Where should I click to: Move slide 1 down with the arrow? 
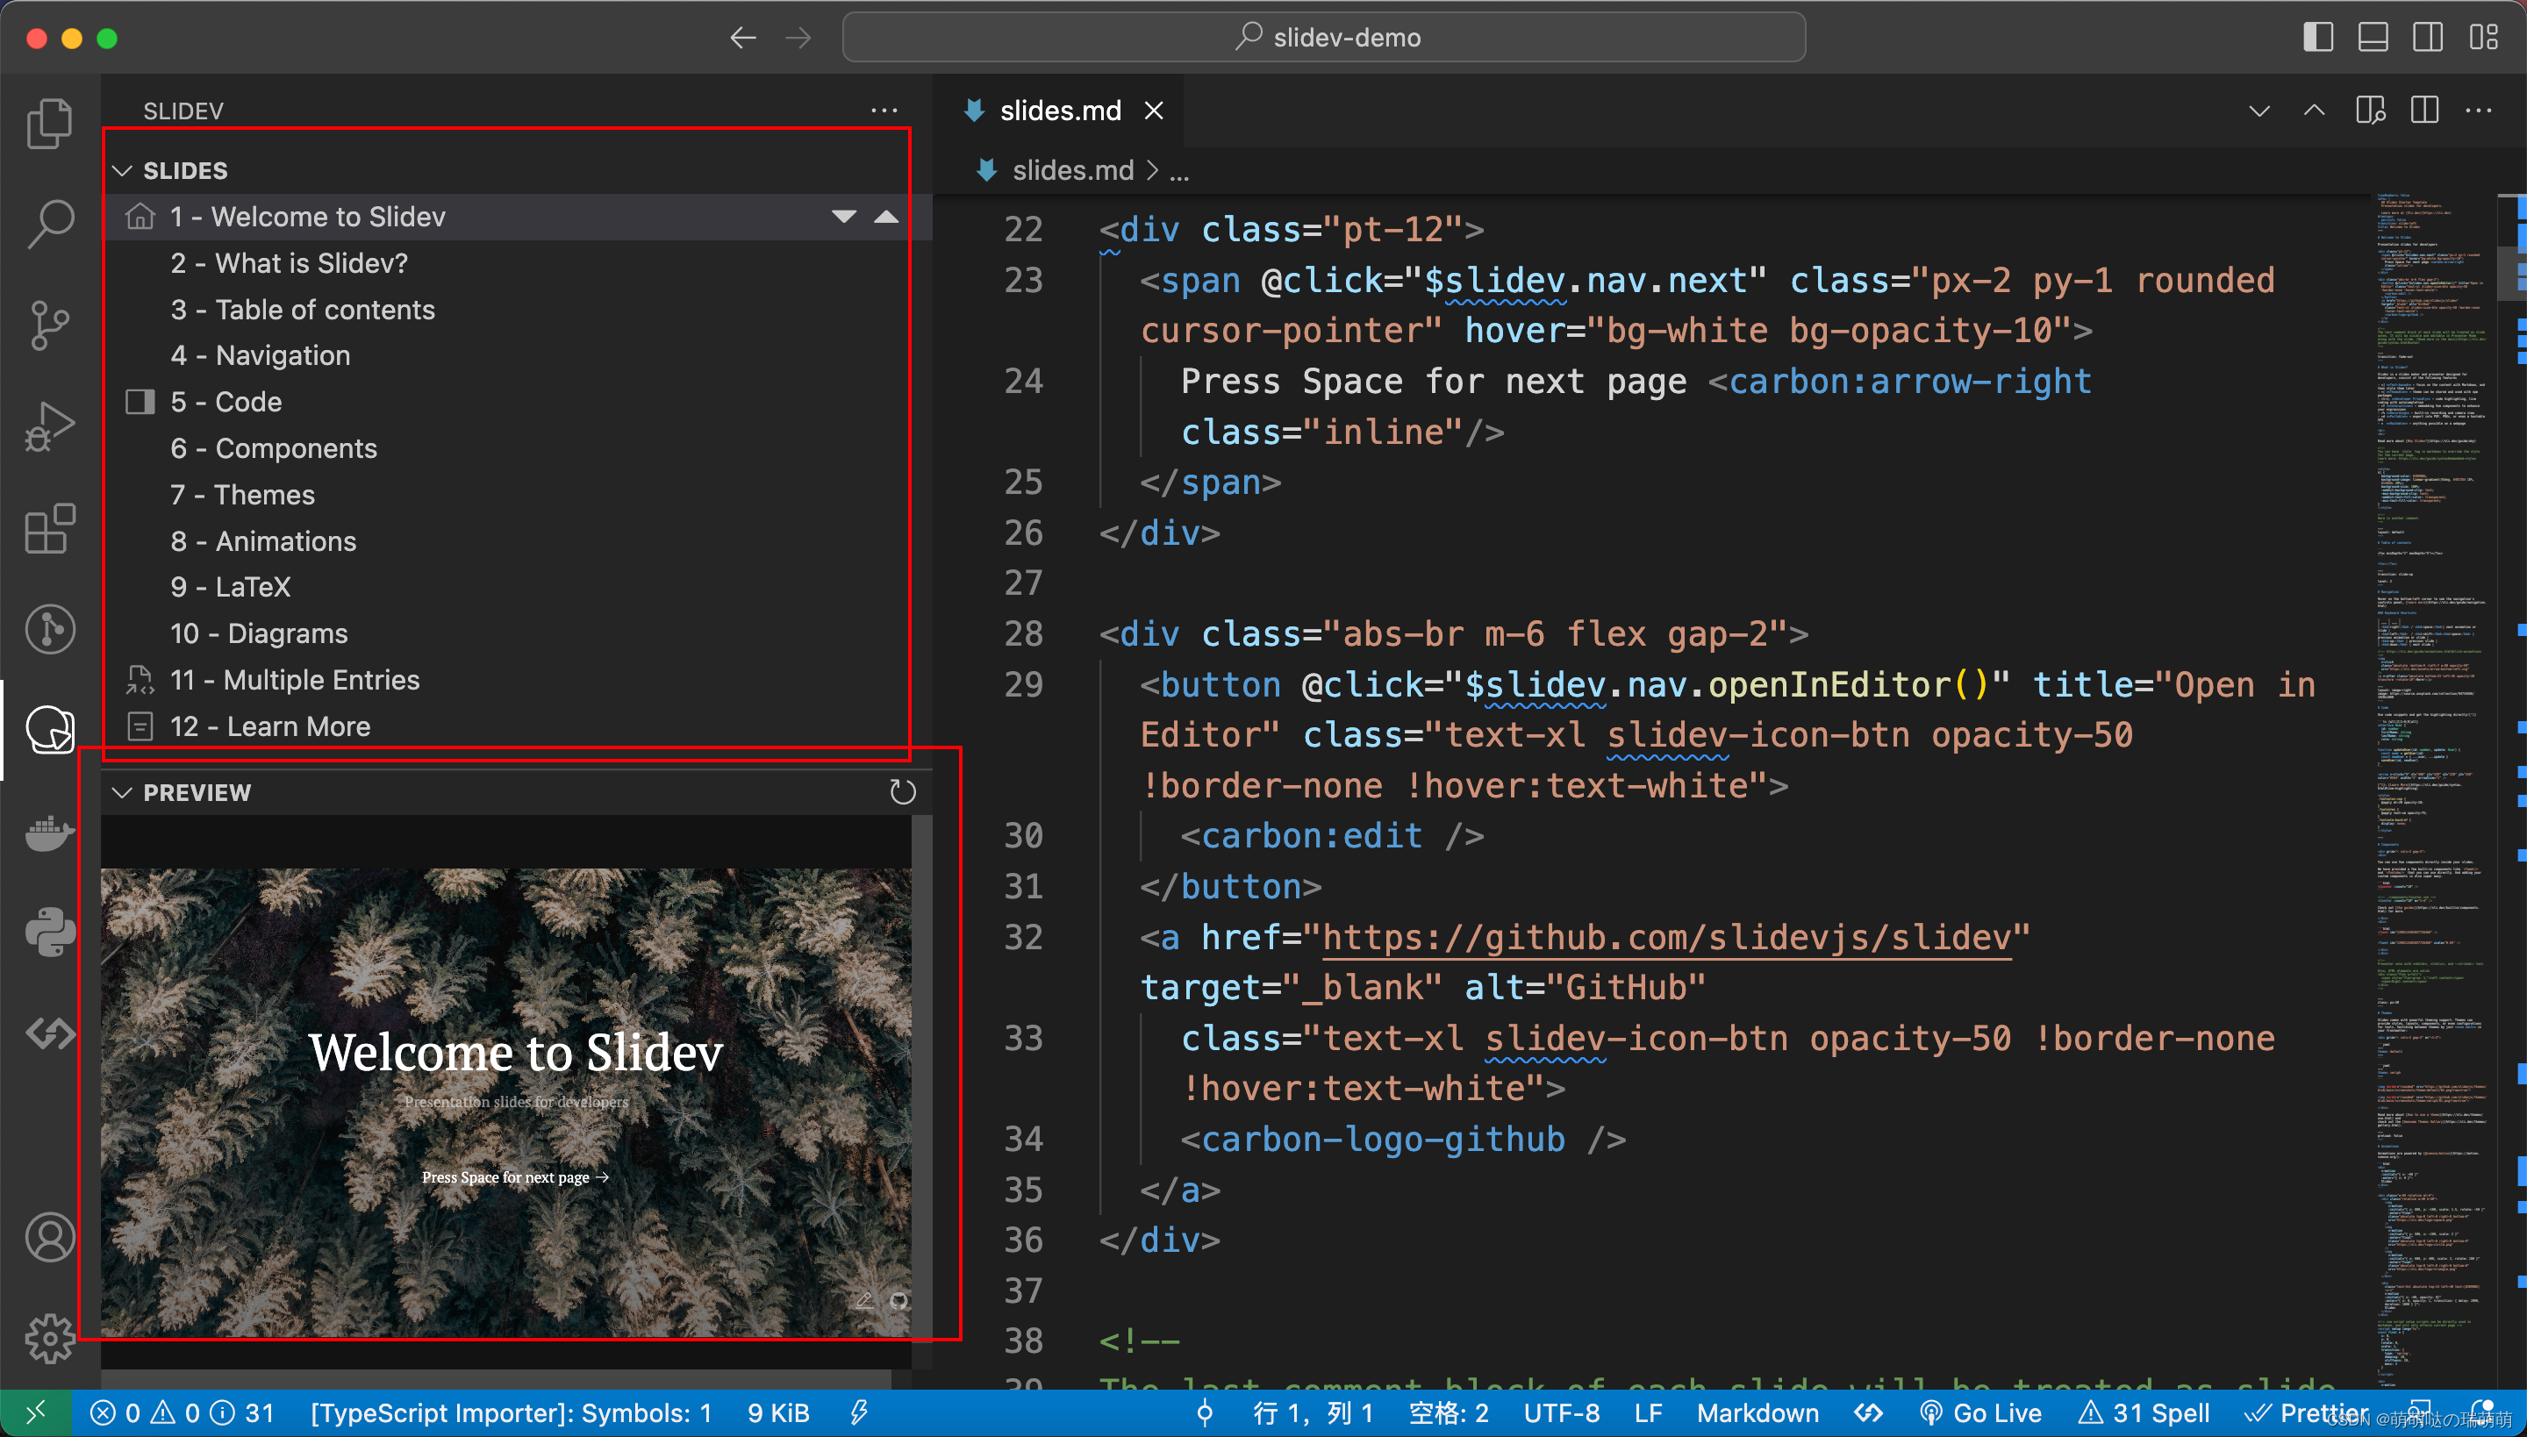point(844,216)
